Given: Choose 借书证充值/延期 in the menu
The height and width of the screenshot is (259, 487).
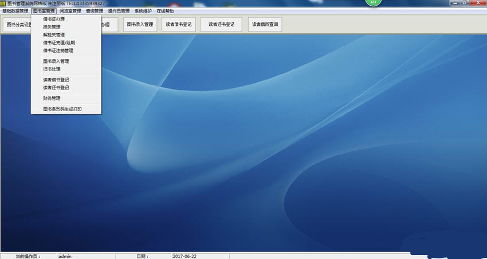Looking at the screenshot, I should tap(66, 42).
